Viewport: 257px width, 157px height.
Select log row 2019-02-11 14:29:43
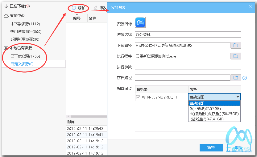pyautogui.click(x=87, y=129)
